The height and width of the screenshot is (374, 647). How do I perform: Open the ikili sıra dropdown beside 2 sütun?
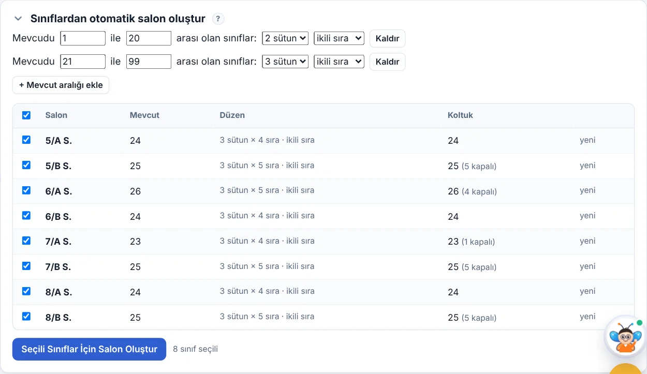click(x=339, y=38)
